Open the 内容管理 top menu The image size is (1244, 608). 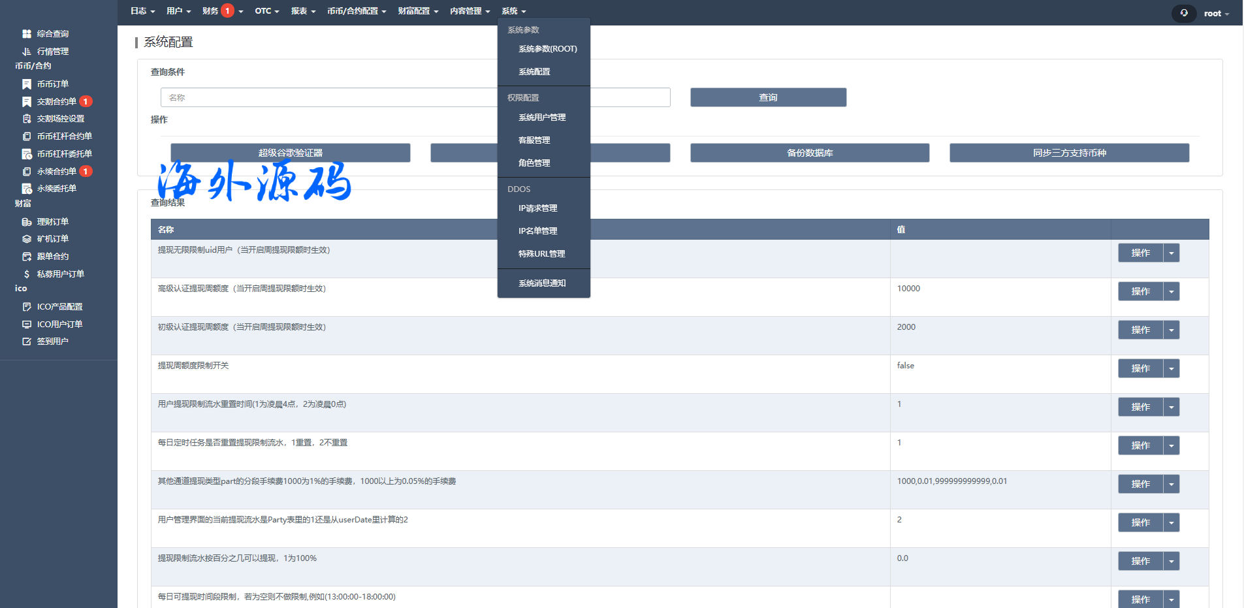(x=470, y=11)
